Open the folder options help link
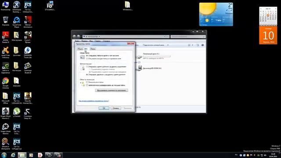 (94, 101)
